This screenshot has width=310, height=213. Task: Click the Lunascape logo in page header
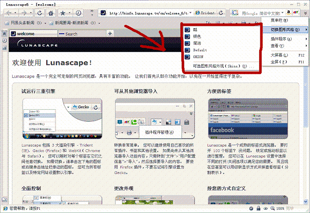pos(37,44)
